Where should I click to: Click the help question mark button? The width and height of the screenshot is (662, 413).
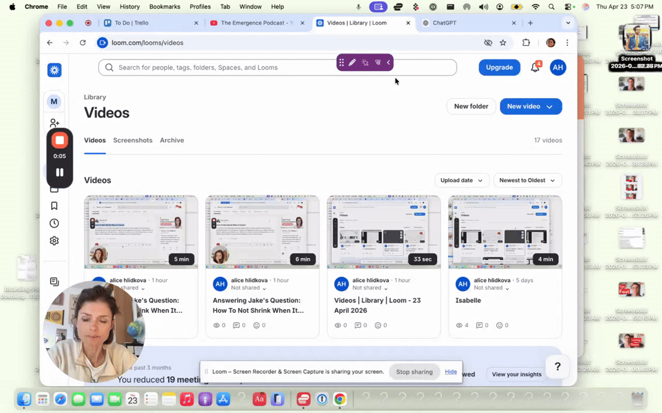tap(557, 367)
